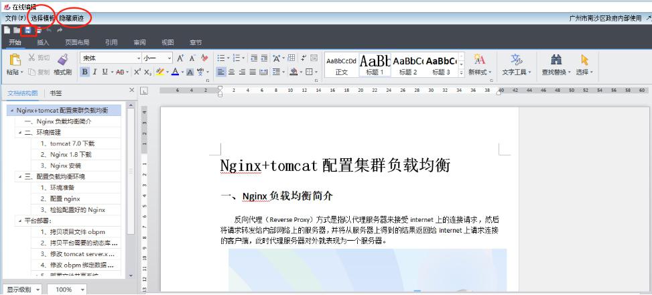Close the document structure panel with X
Screen dimensions: 652x295
click(x=132, y=90)
